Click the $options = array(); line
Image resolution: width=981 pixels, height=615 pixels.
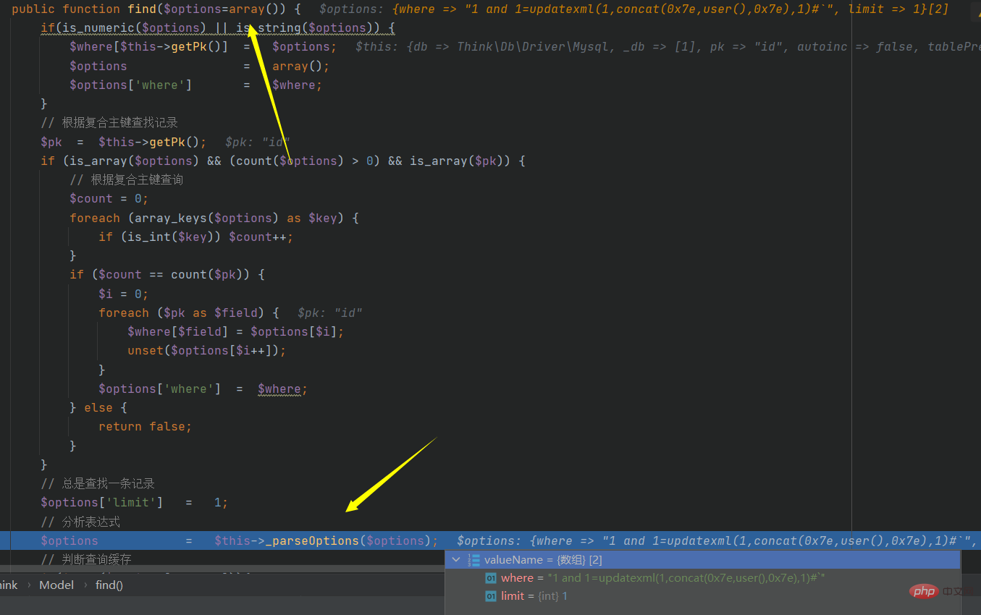[x=199, y=66]
